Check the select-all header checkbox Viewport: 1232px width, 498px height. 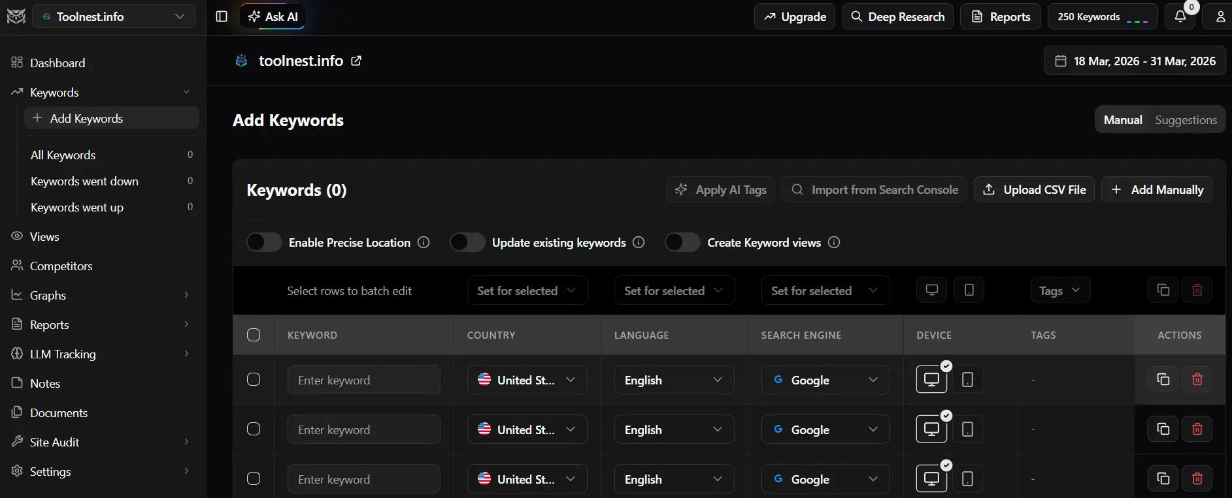point(254,335)
